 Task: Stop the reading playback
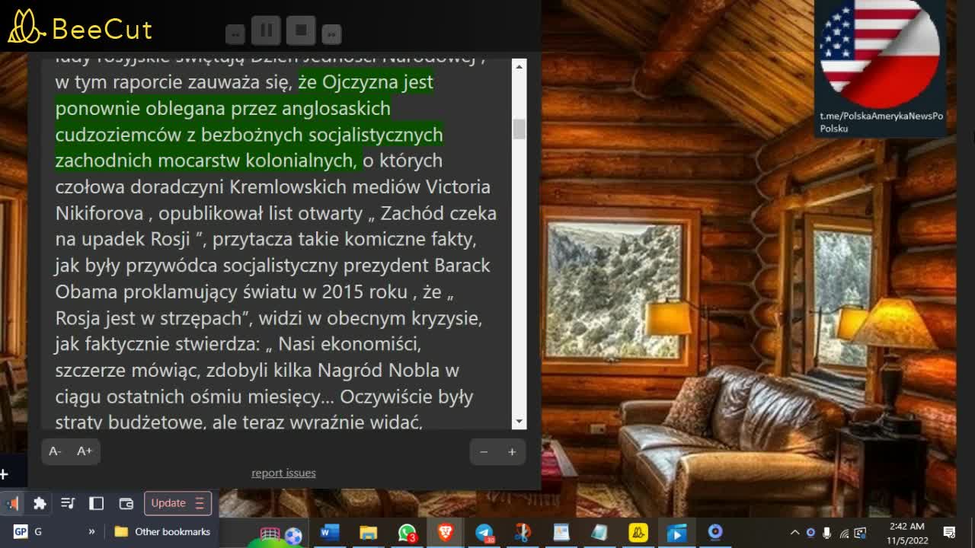pos(301,31)
